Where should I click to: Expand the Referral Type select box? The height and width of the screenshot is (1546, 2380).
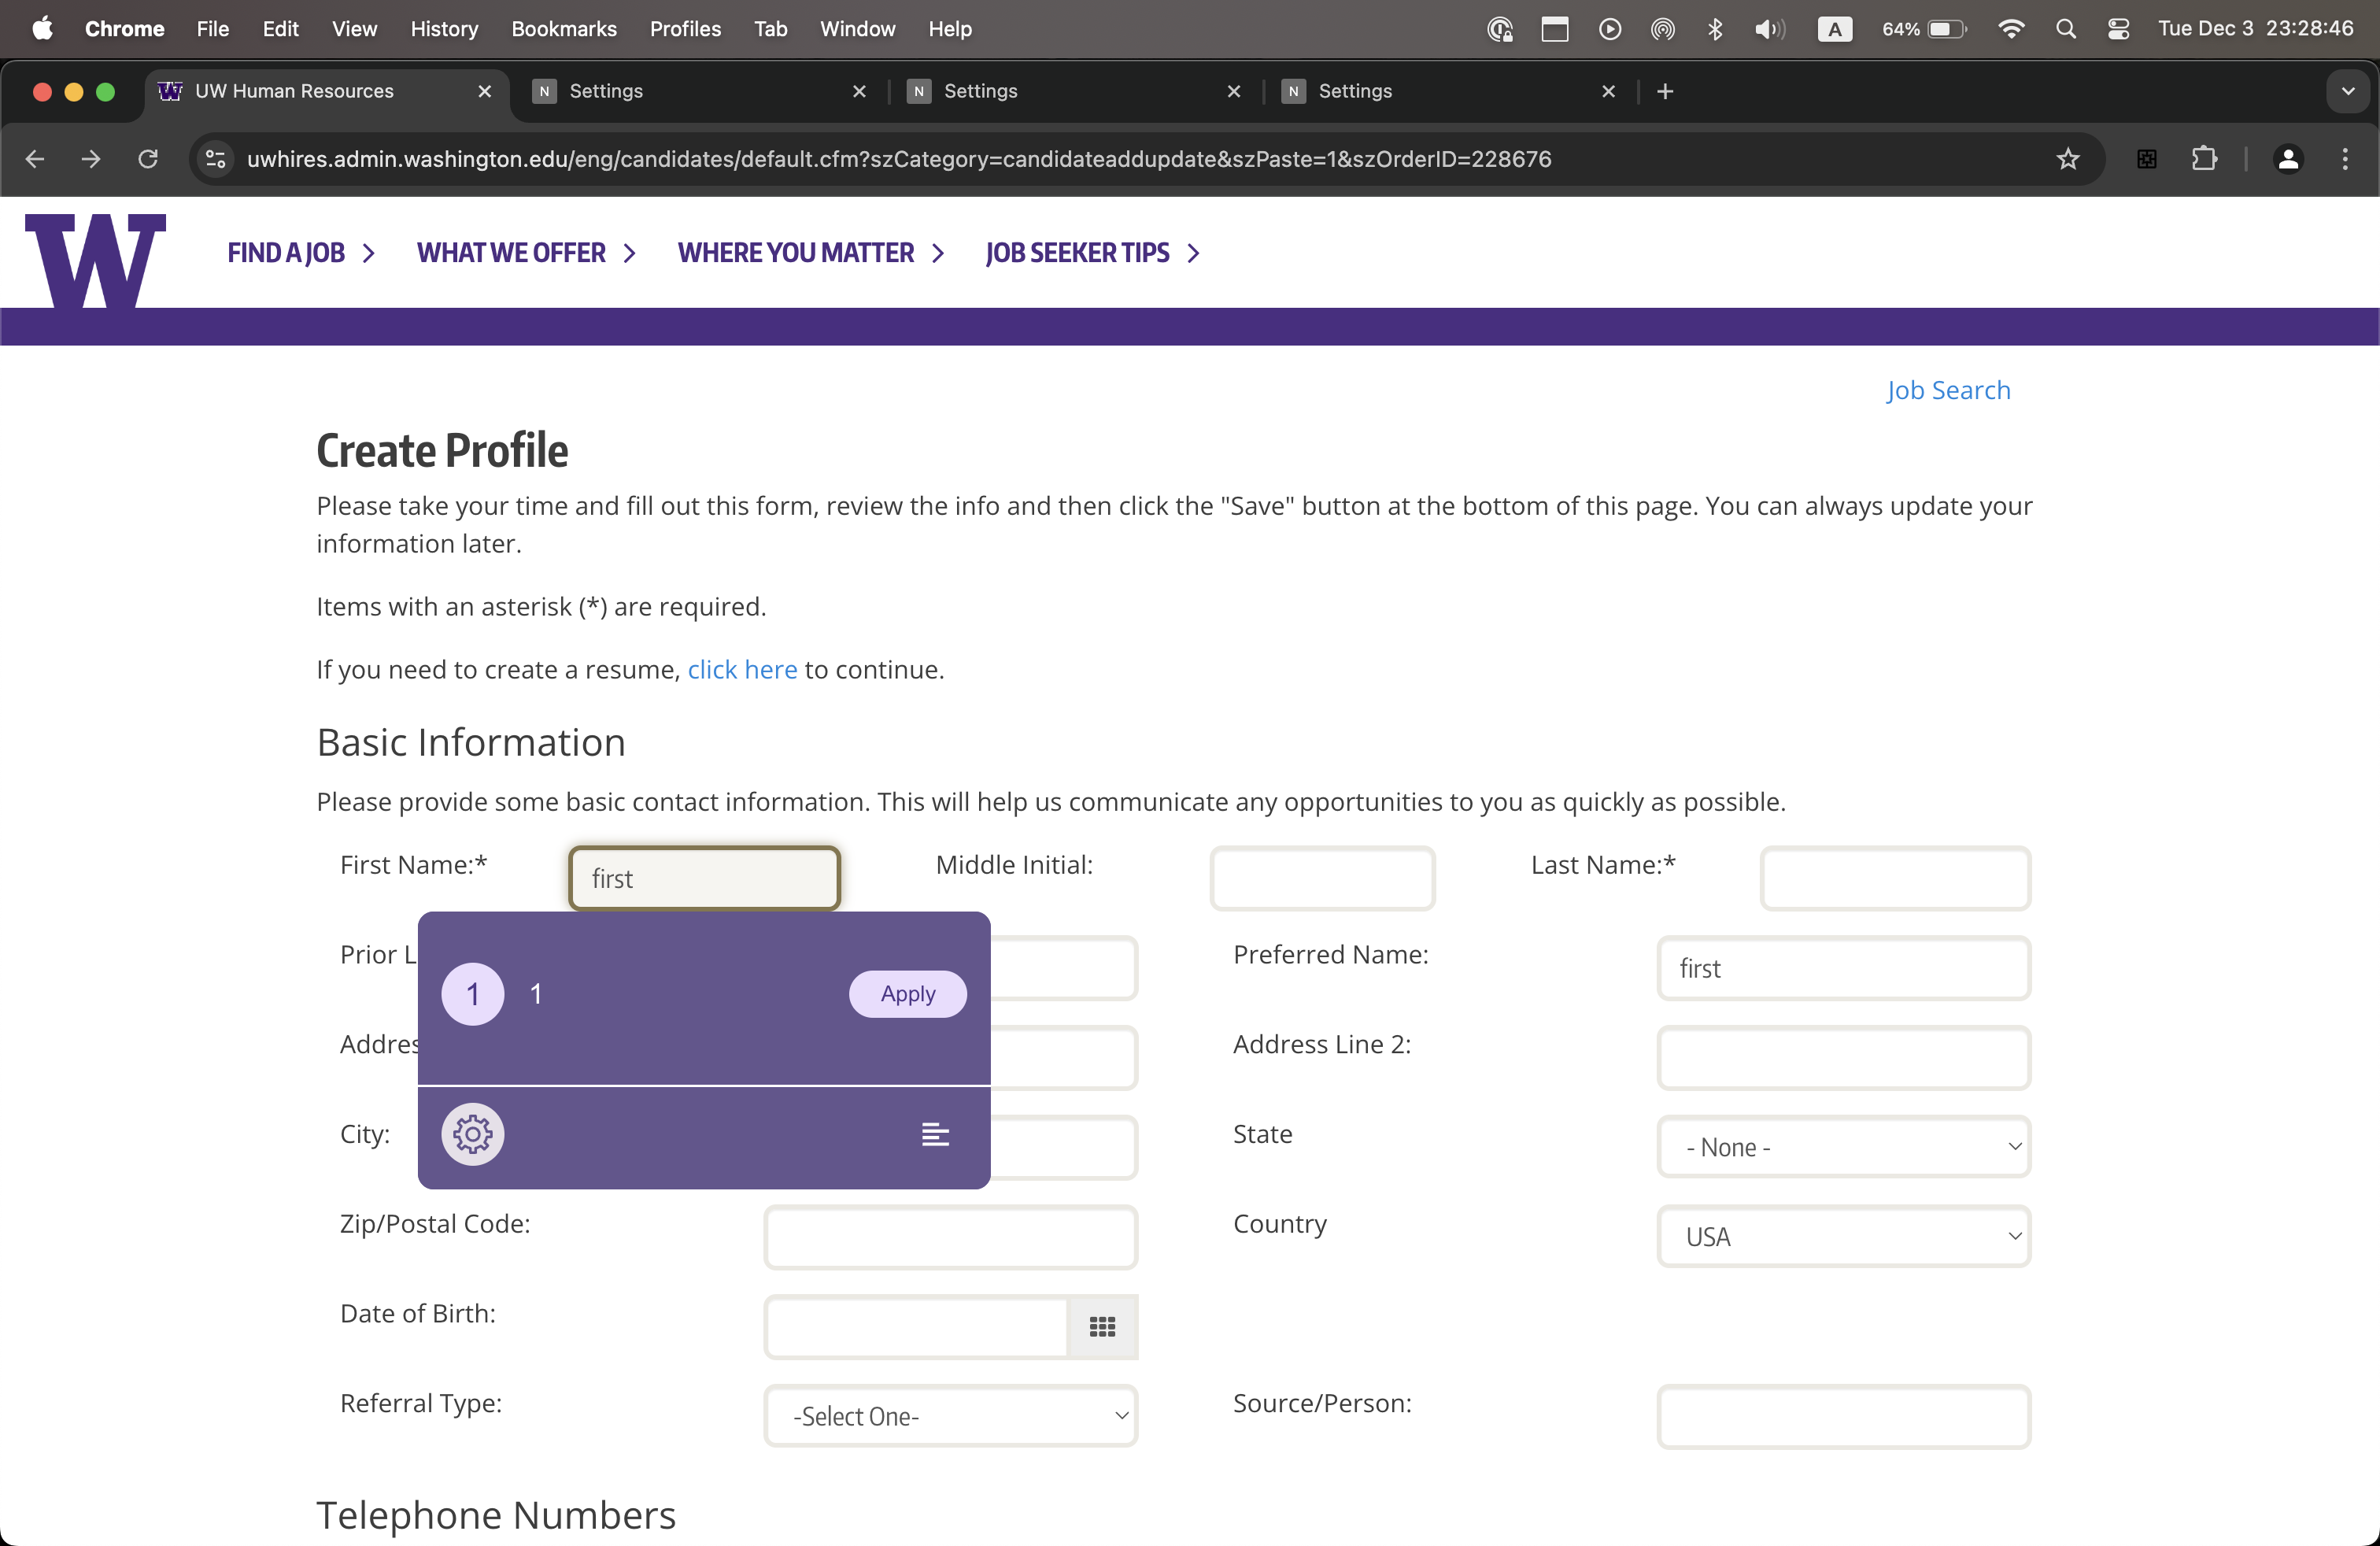point(950,1416)
